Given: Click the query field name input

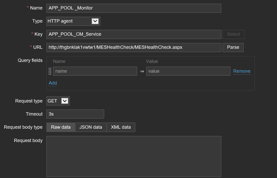Looking at the screenshot, I should pyautogui.click(x=95, y=71).
